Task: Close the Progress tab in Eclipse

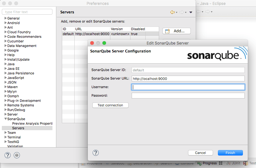Action: tap(221, 163)
